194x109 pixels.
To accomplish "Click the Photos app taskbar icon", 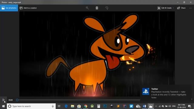I will [151, 106].
